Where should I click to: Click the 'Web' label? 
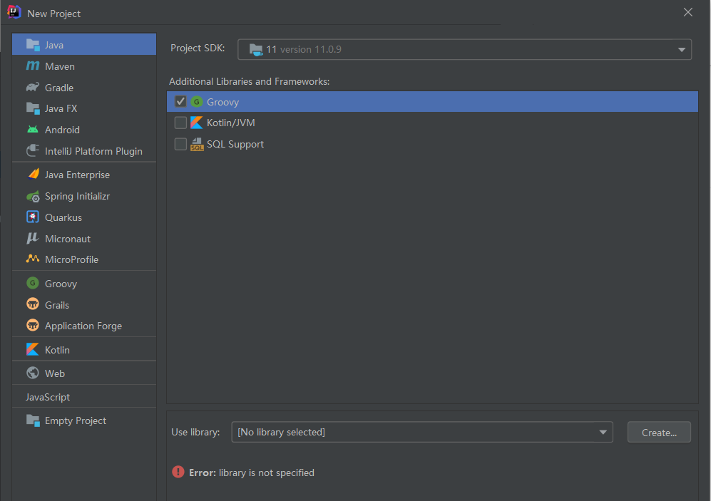[x=55, y=373]
